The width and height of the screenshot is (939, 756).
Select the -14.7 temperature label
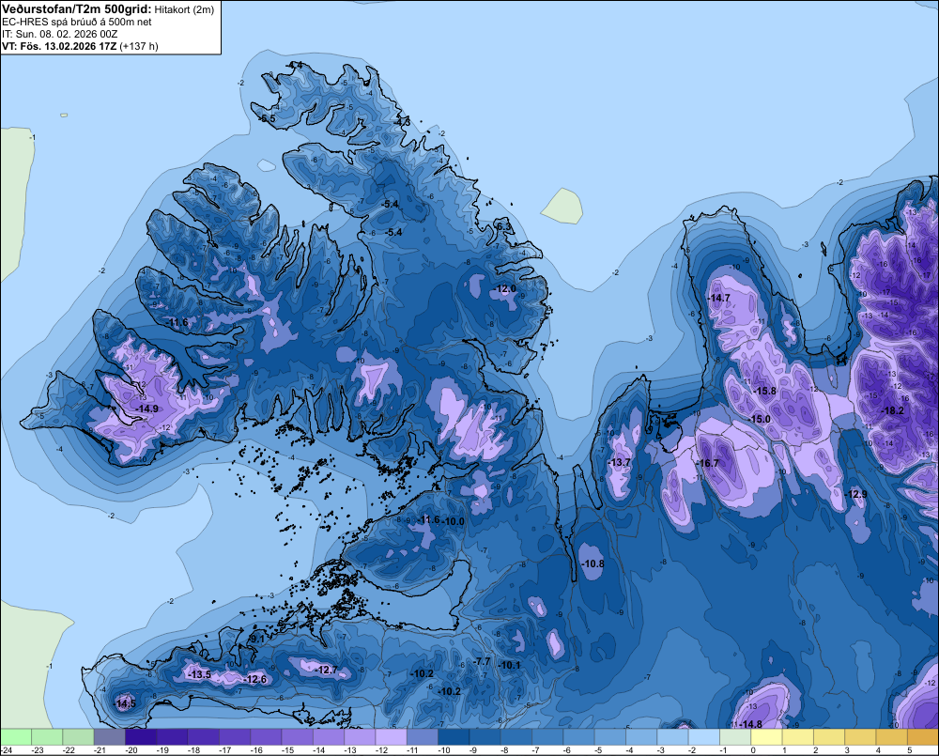pos(718,298)
